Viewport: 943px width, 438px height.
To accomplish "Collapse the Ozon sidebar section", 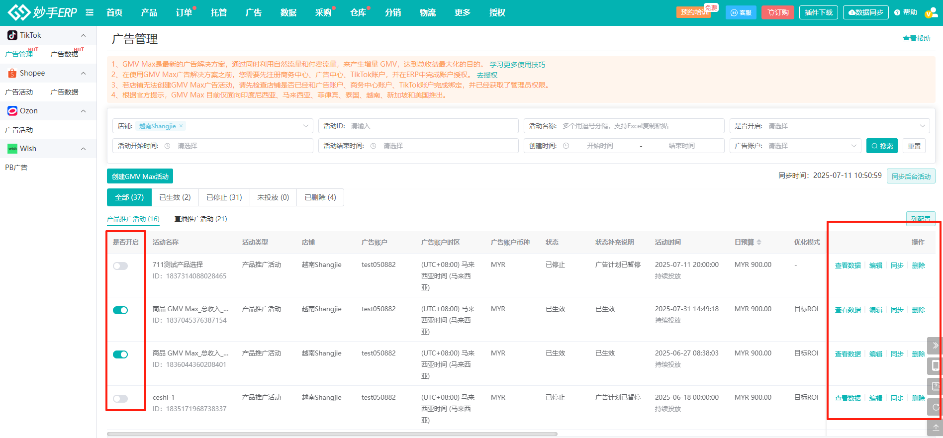I will point(84,111).
